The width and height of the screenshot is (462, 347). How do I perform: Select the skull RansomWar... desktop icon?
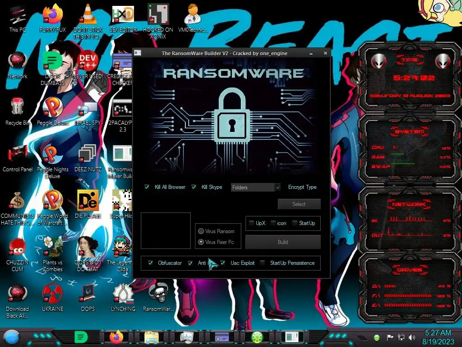pyautogui.click(x=158, y=298)
